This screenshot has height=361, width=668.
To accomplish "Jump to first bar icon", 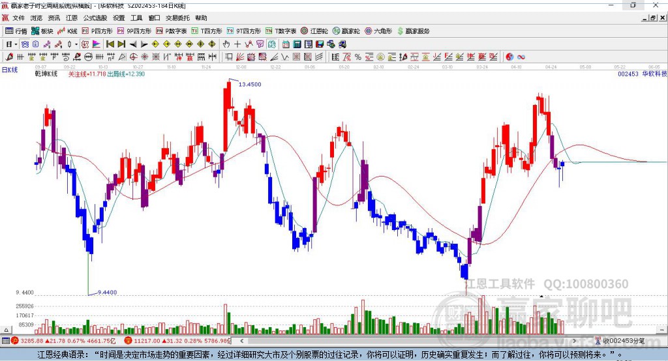I will (110, 44).
